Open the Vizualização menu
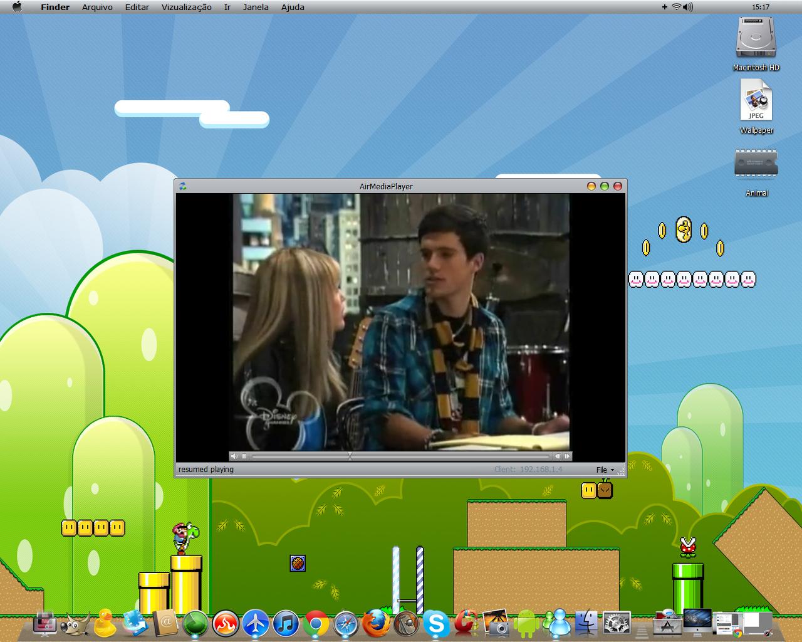 pos(187,7)
